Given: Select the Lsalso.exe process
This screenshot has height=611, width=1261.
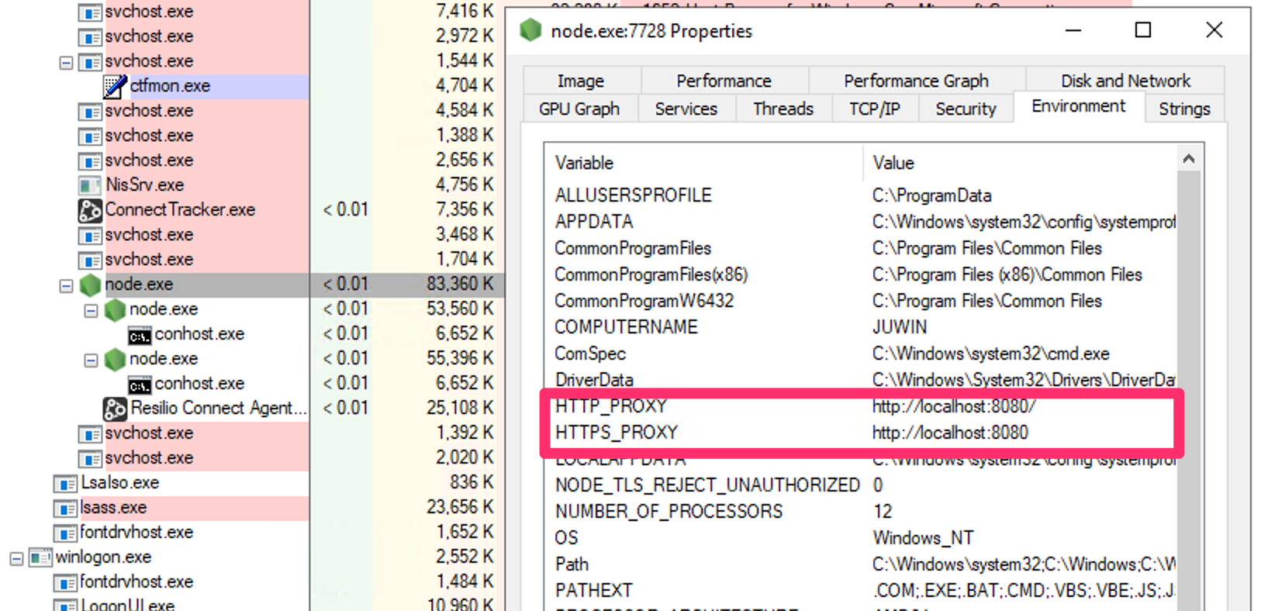Looking at the screenshot, I should [119, 483].
